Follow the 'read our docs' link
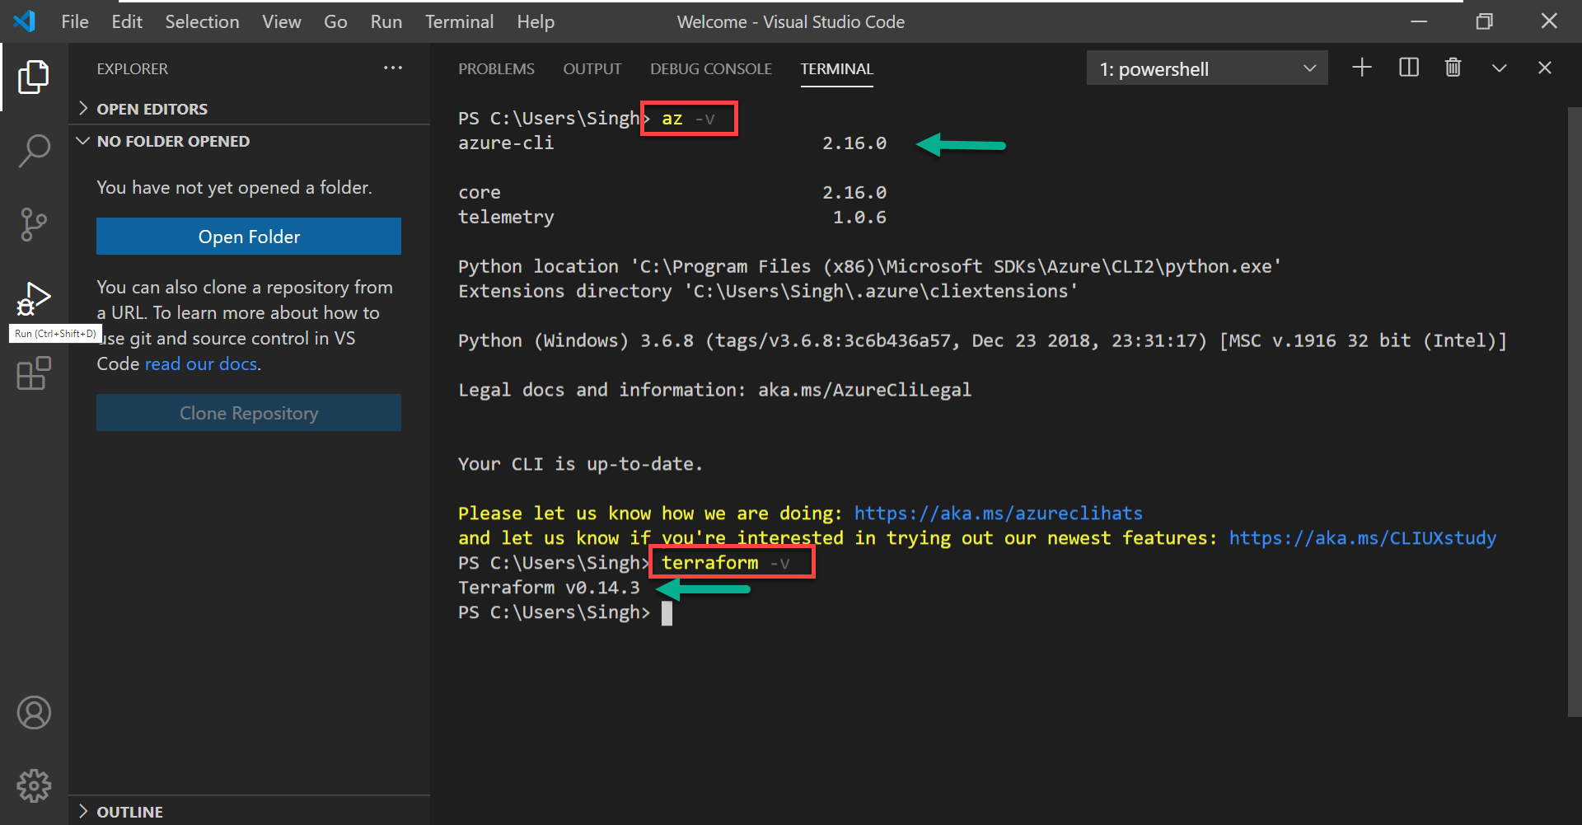 (201, 364)
